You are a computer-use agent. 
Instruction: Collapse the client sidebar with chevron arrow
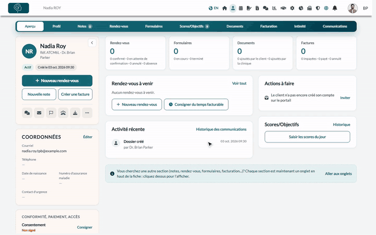click(x=92, y=43)
